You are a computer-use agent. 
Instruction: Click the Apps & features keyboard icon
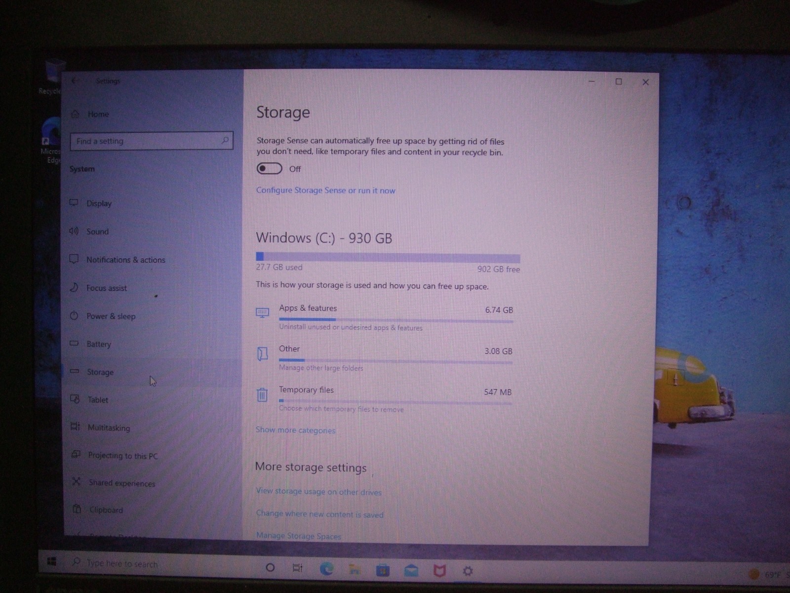(x=262, y=312)
